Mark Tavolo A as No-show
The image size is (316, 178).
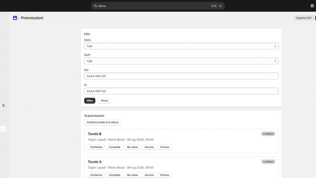point(132,175)
